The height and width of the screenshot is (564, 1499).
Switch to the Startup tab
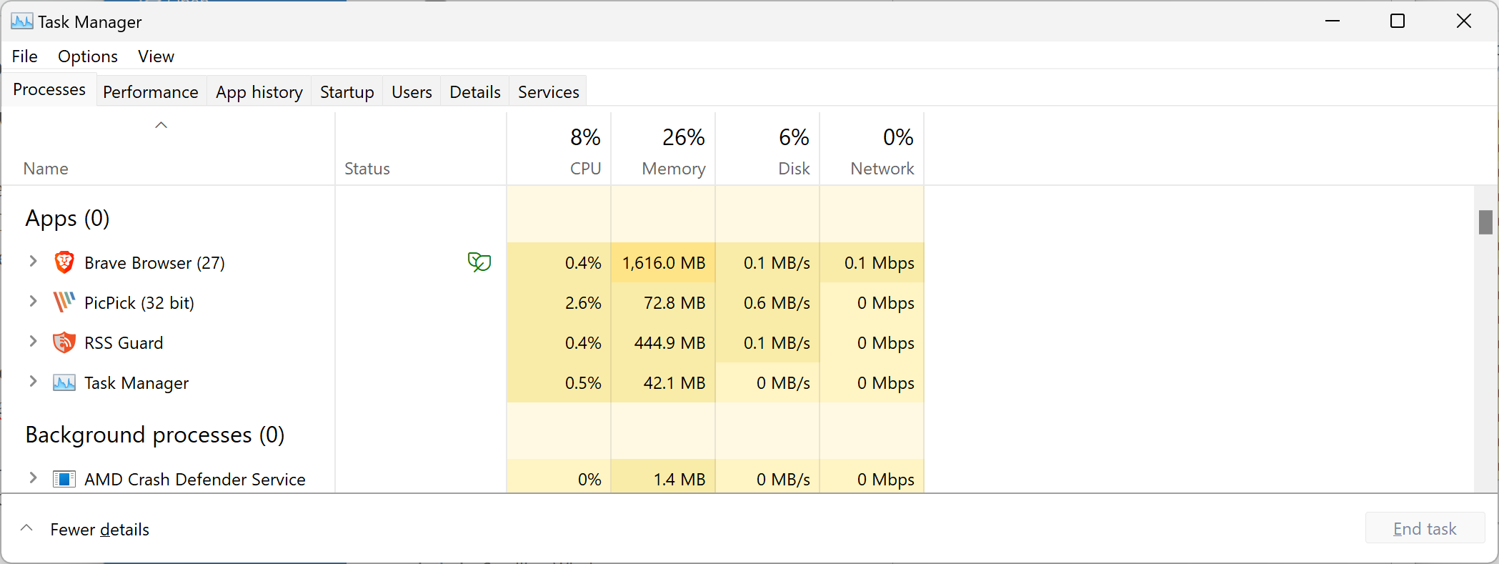pos(347,92)
